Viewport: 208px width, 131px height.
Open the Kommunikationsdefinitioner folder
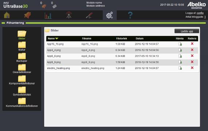22,102
